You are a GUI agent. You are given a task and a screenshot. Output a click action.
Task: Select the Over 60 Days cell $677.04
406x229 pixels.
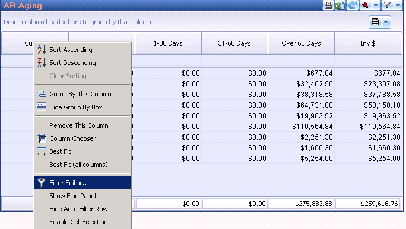point(301,73)
